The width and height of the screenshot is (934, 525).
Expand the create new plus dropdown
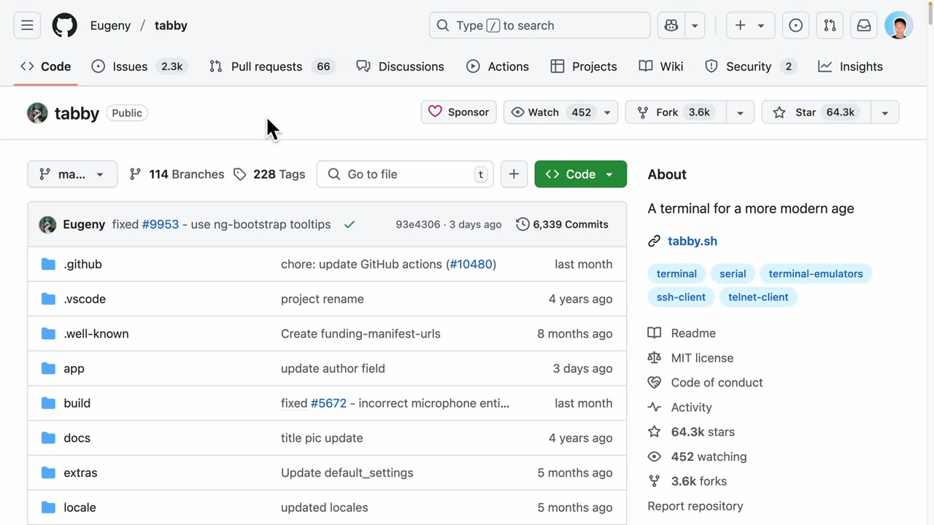750,26
